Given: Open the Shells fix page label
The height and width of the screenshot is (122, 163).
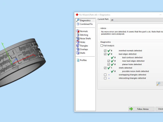Looking at the screenshot, I should pos(83,53).
